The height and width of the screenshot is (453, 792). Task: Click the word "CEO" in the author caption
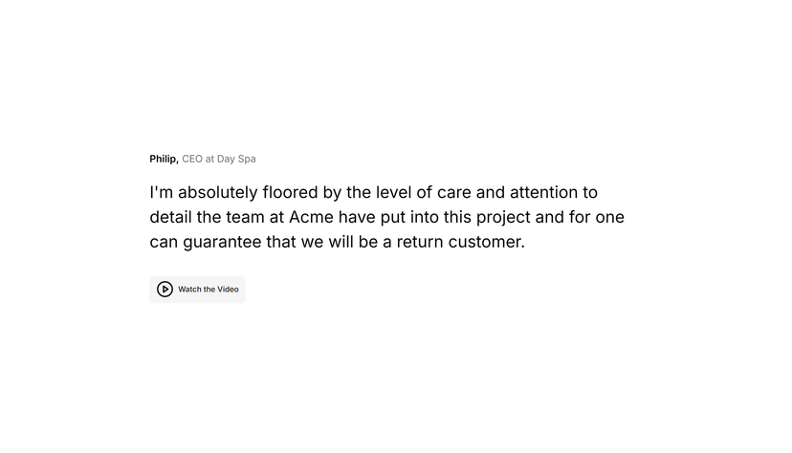(192, 159)
